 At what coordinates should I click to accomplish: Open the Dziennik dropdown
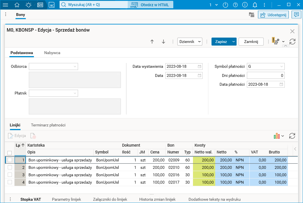click(x=190, y=42)
